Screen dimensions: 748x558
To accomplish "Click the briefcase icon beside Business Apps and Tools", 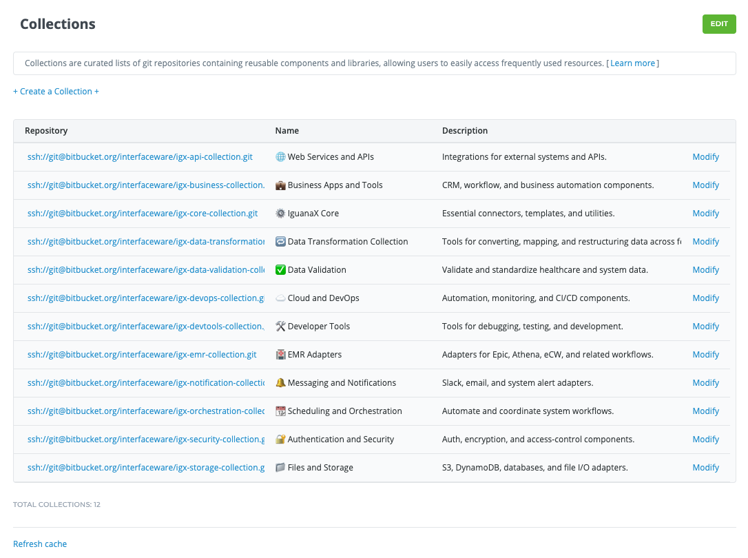I will point(280,185).
